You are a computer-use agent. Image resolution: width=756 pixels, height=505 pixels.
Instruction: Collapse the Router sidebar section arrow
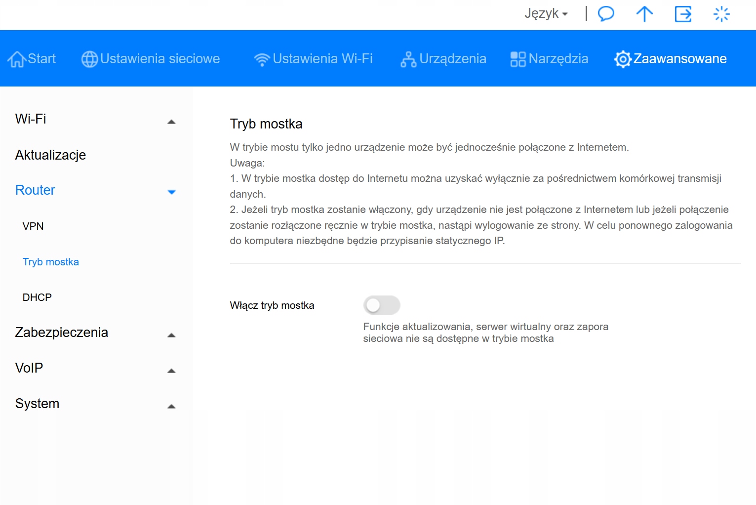pyautogui.click(x=171, y=192)
